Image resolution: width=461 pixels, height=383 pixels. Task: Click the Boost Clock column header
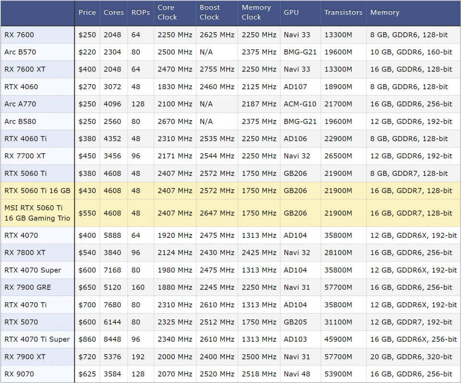[217, 12]
